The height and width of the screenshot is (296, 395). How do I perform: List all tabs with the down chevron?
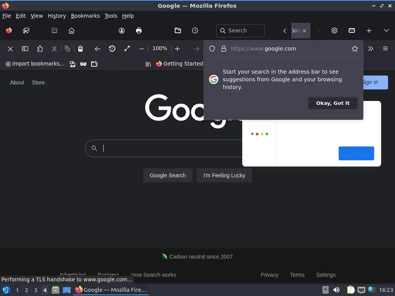(386, 30)
